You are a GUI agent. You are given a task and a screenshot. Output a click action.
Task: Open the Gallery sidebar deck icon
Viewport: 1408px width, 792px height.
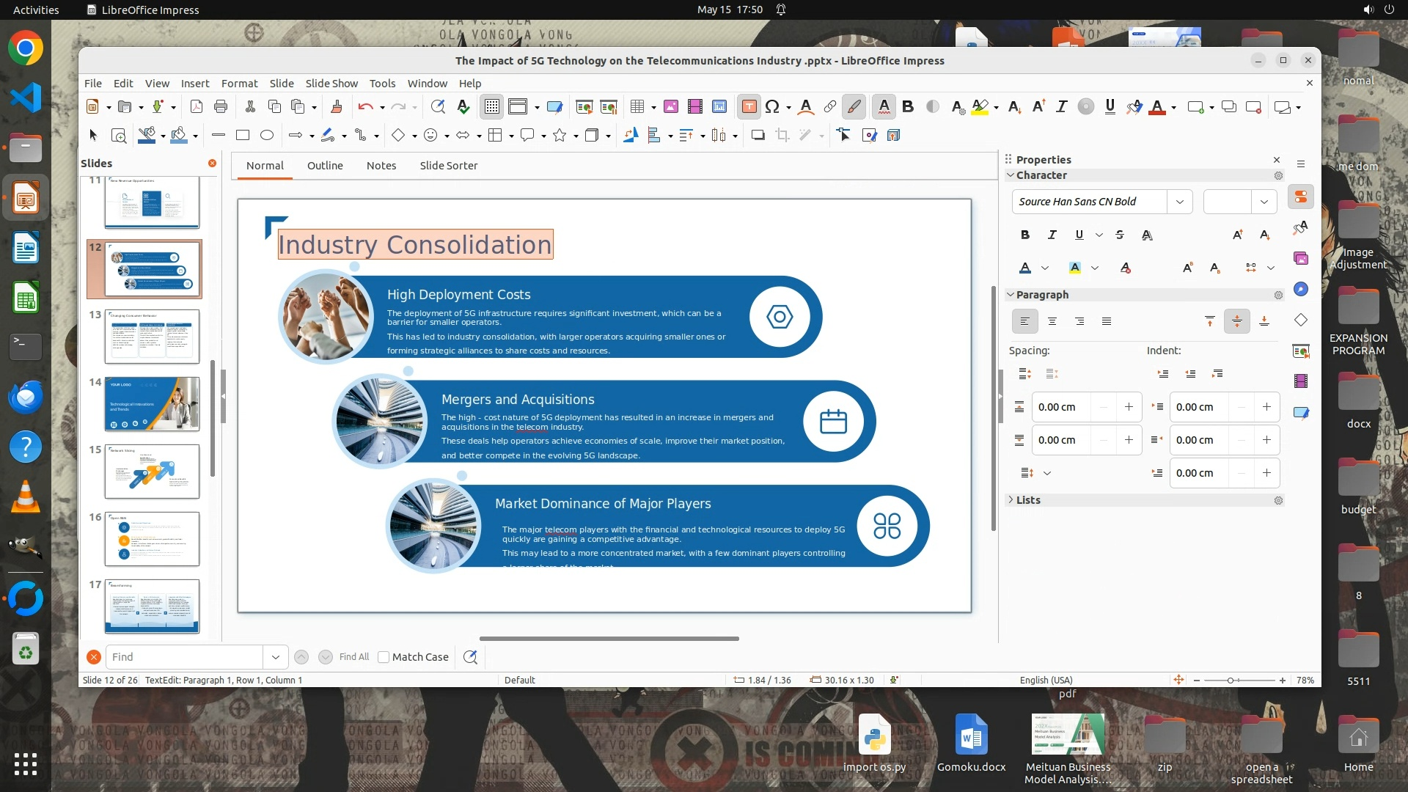click(x=1301, y=258)
